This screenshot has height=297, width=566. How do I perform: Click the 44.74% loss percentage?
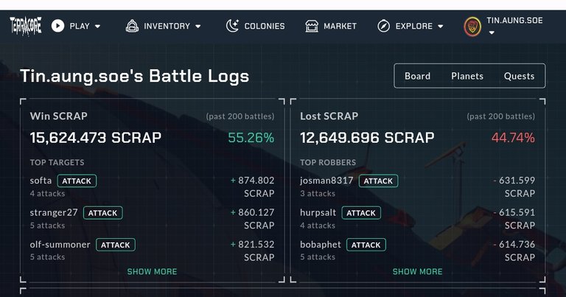tap(513, 138)
